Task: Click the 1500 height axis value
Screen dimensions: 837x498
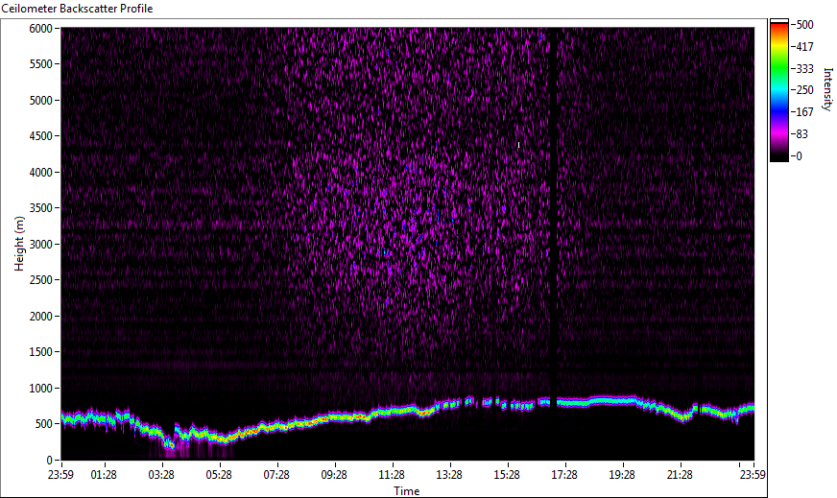Action: [x=40, y=352]
